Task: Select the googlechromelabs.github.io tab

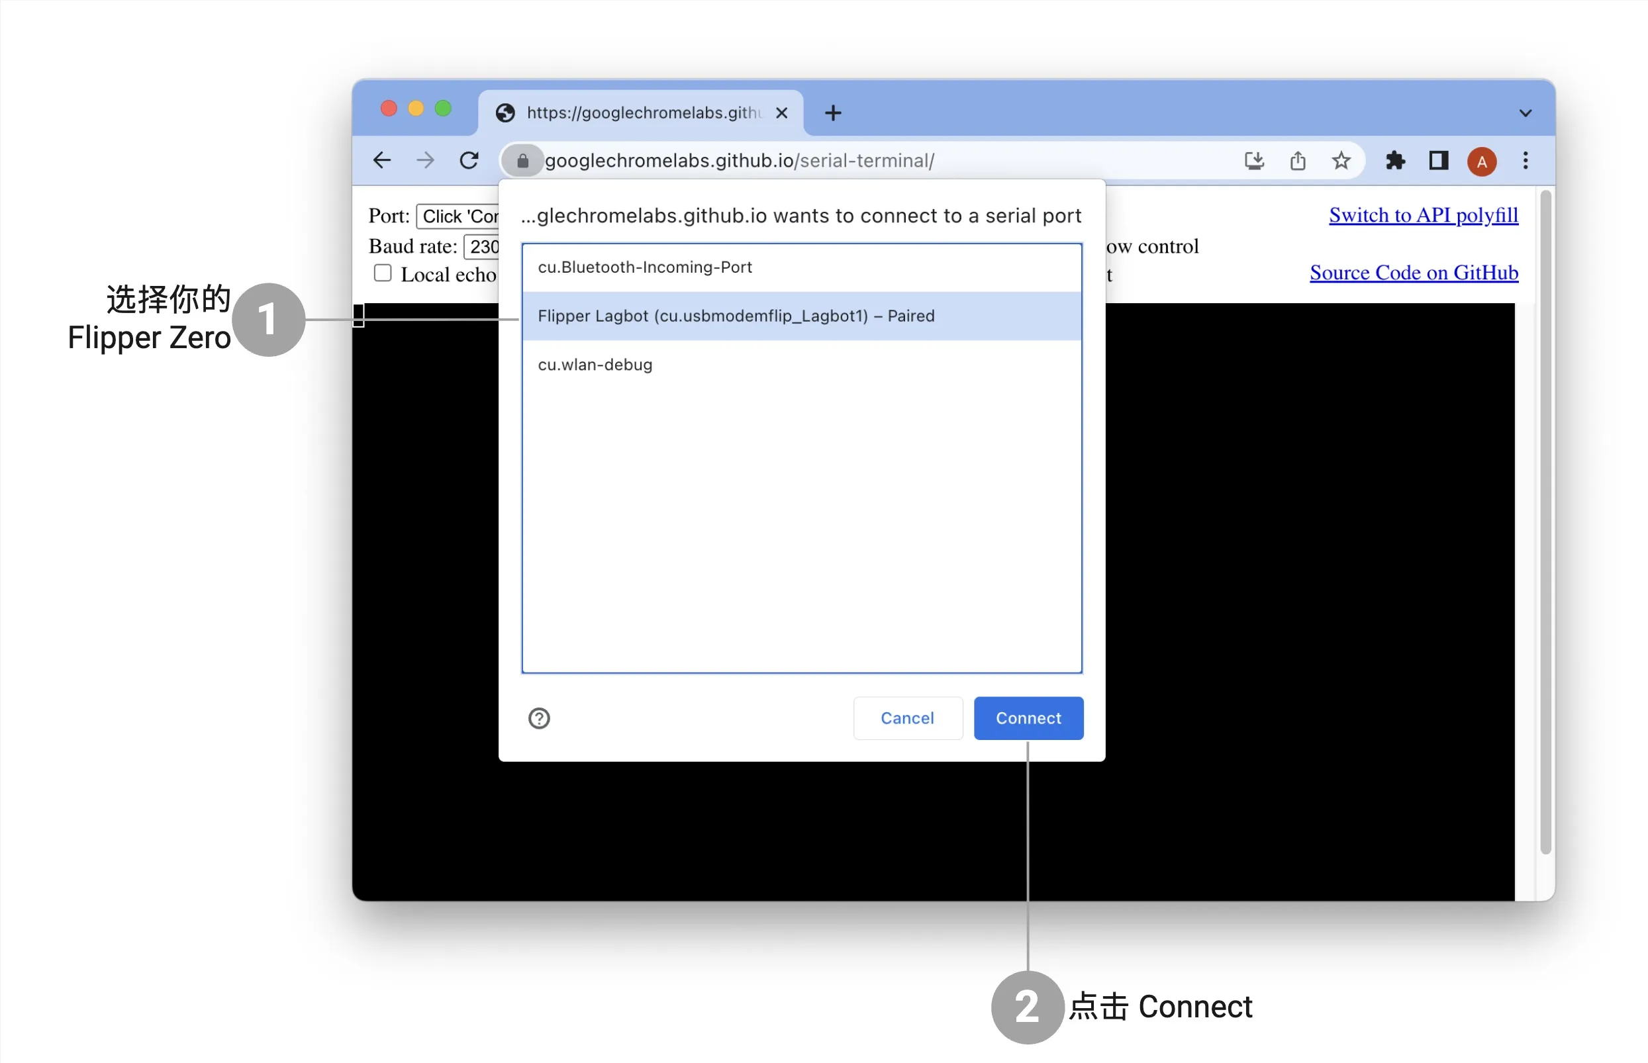Action: [x=641, y=113]
